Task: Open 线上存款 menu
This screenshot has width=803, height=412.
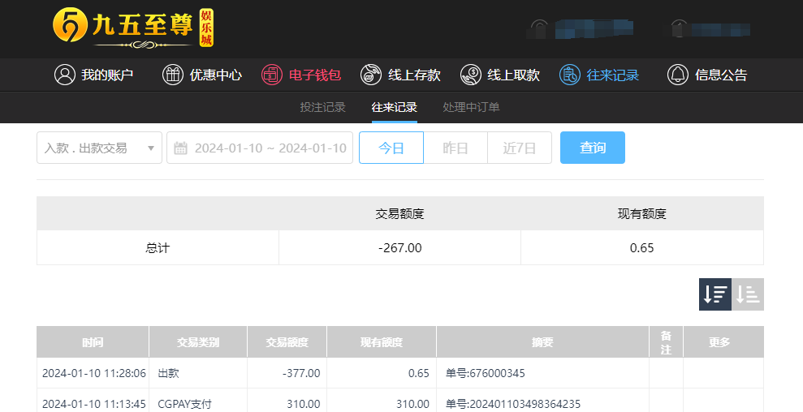Action: (x=400, y=75)
